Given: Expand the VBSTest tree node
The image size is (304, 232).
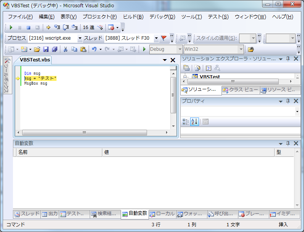Looking at the screenshot, I should [x=185, y=77].
